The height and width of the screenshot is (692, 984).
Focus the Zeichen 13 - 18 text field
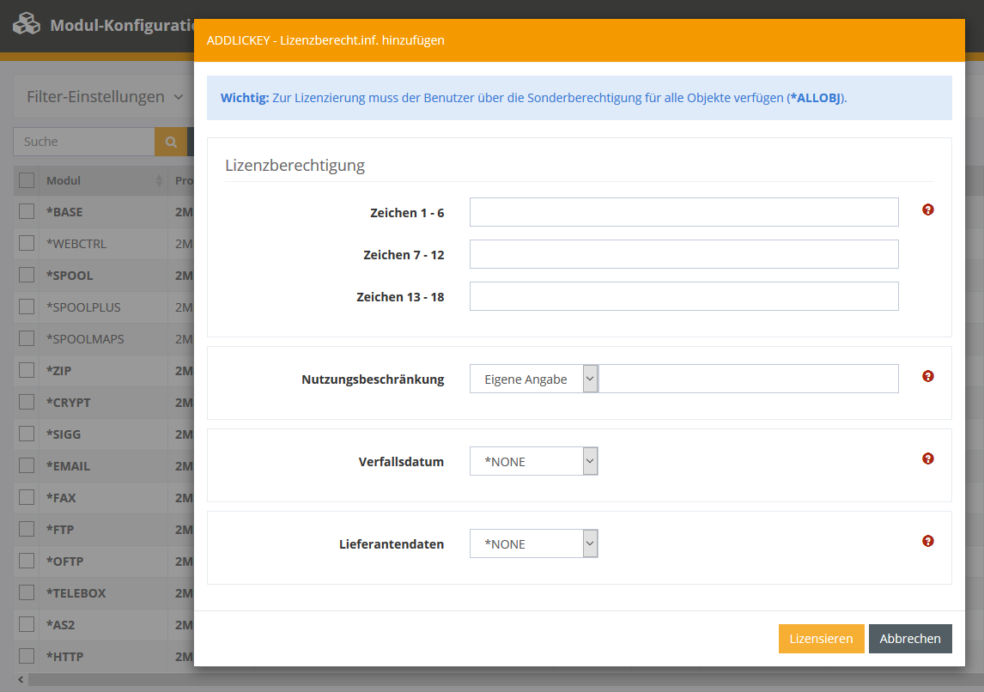click(x=683, y=296)
